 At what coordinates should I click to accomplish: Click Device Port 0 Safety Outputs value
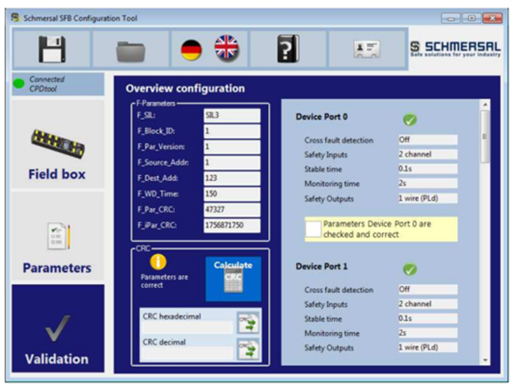point(428,198)
